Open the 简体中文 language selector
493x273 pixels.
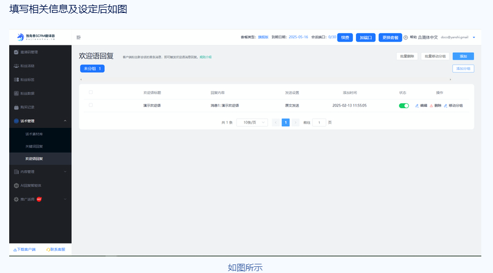430,38
